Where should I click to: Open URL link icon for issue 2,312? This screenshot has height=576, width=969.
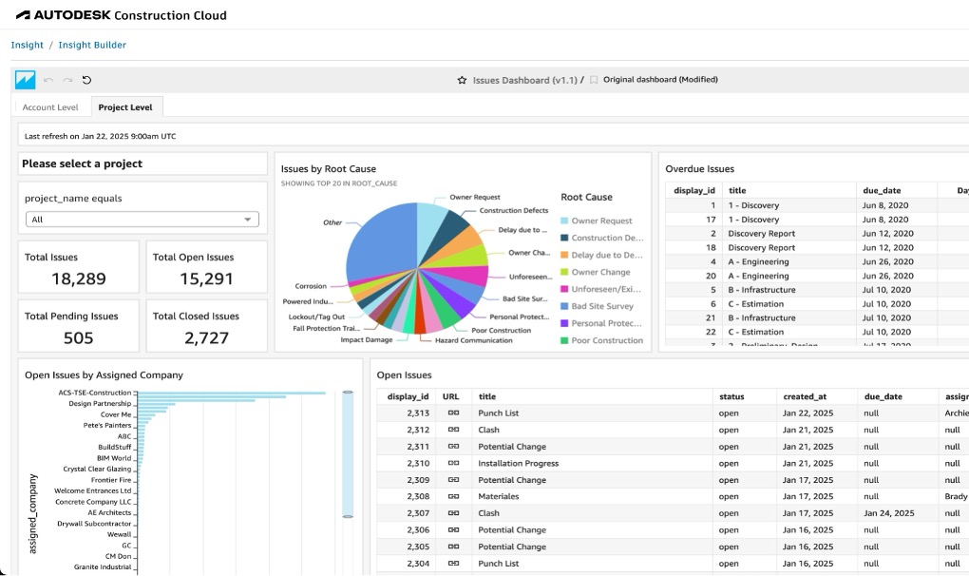click(453, 430)
